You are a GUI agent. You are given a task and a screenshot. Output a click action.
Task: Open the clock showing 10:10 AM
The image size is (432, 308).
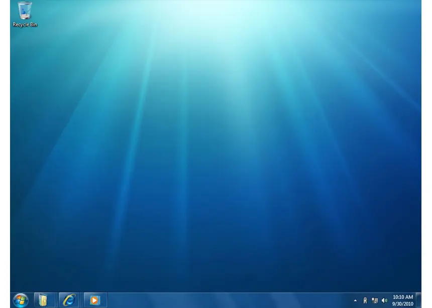tap(402, 300)
